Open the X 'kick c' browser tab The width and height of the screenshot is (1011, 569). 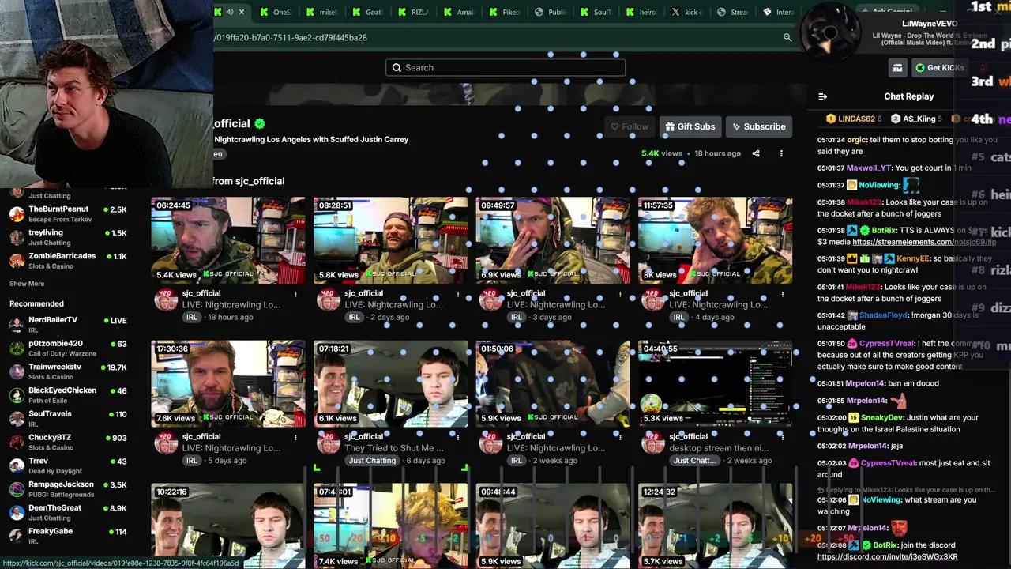pyautogui.click(x=686, y=12)
